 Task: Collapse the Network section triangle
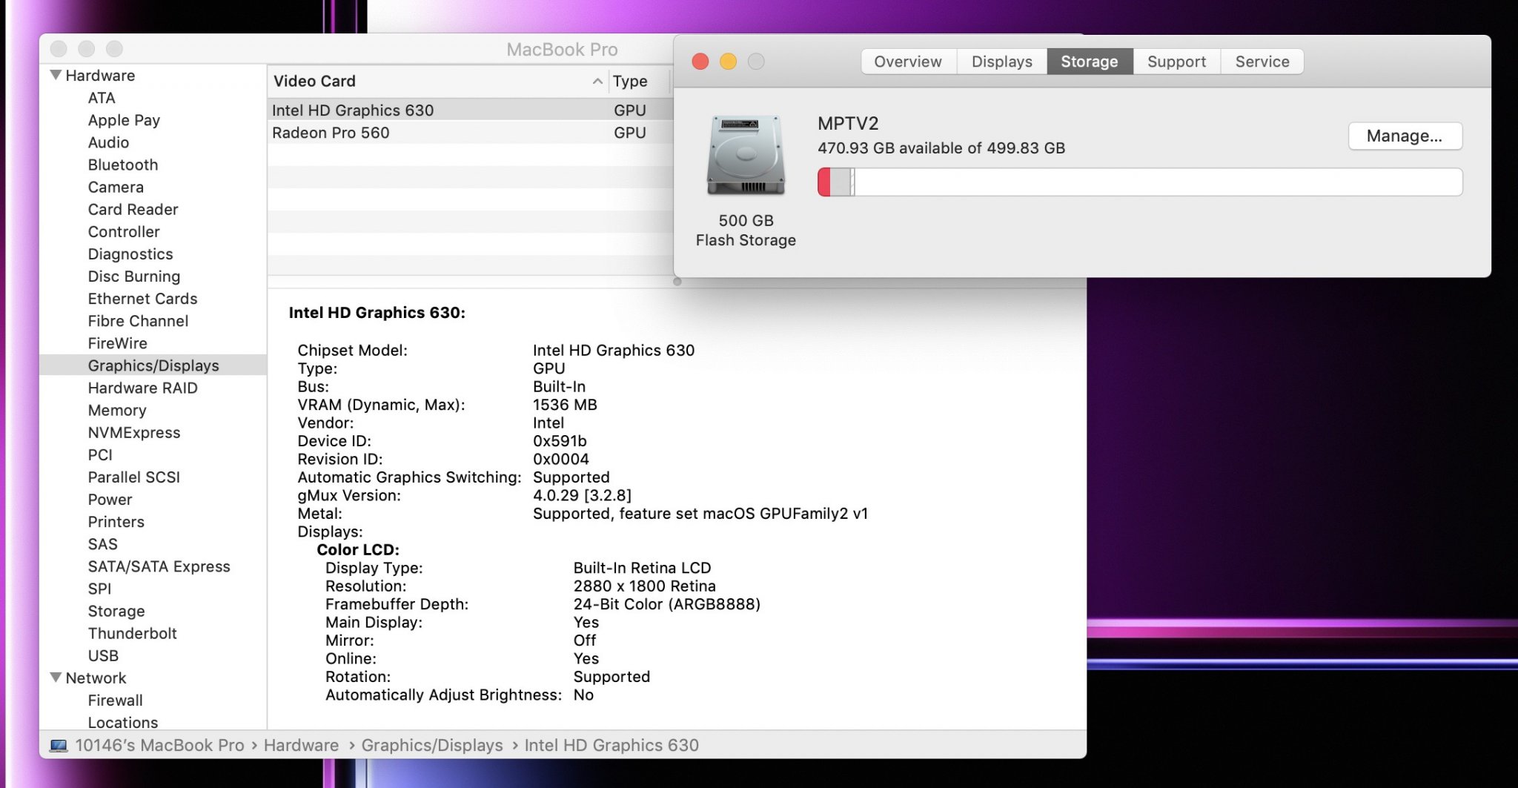pyautogui.click(x=56, y=678)
